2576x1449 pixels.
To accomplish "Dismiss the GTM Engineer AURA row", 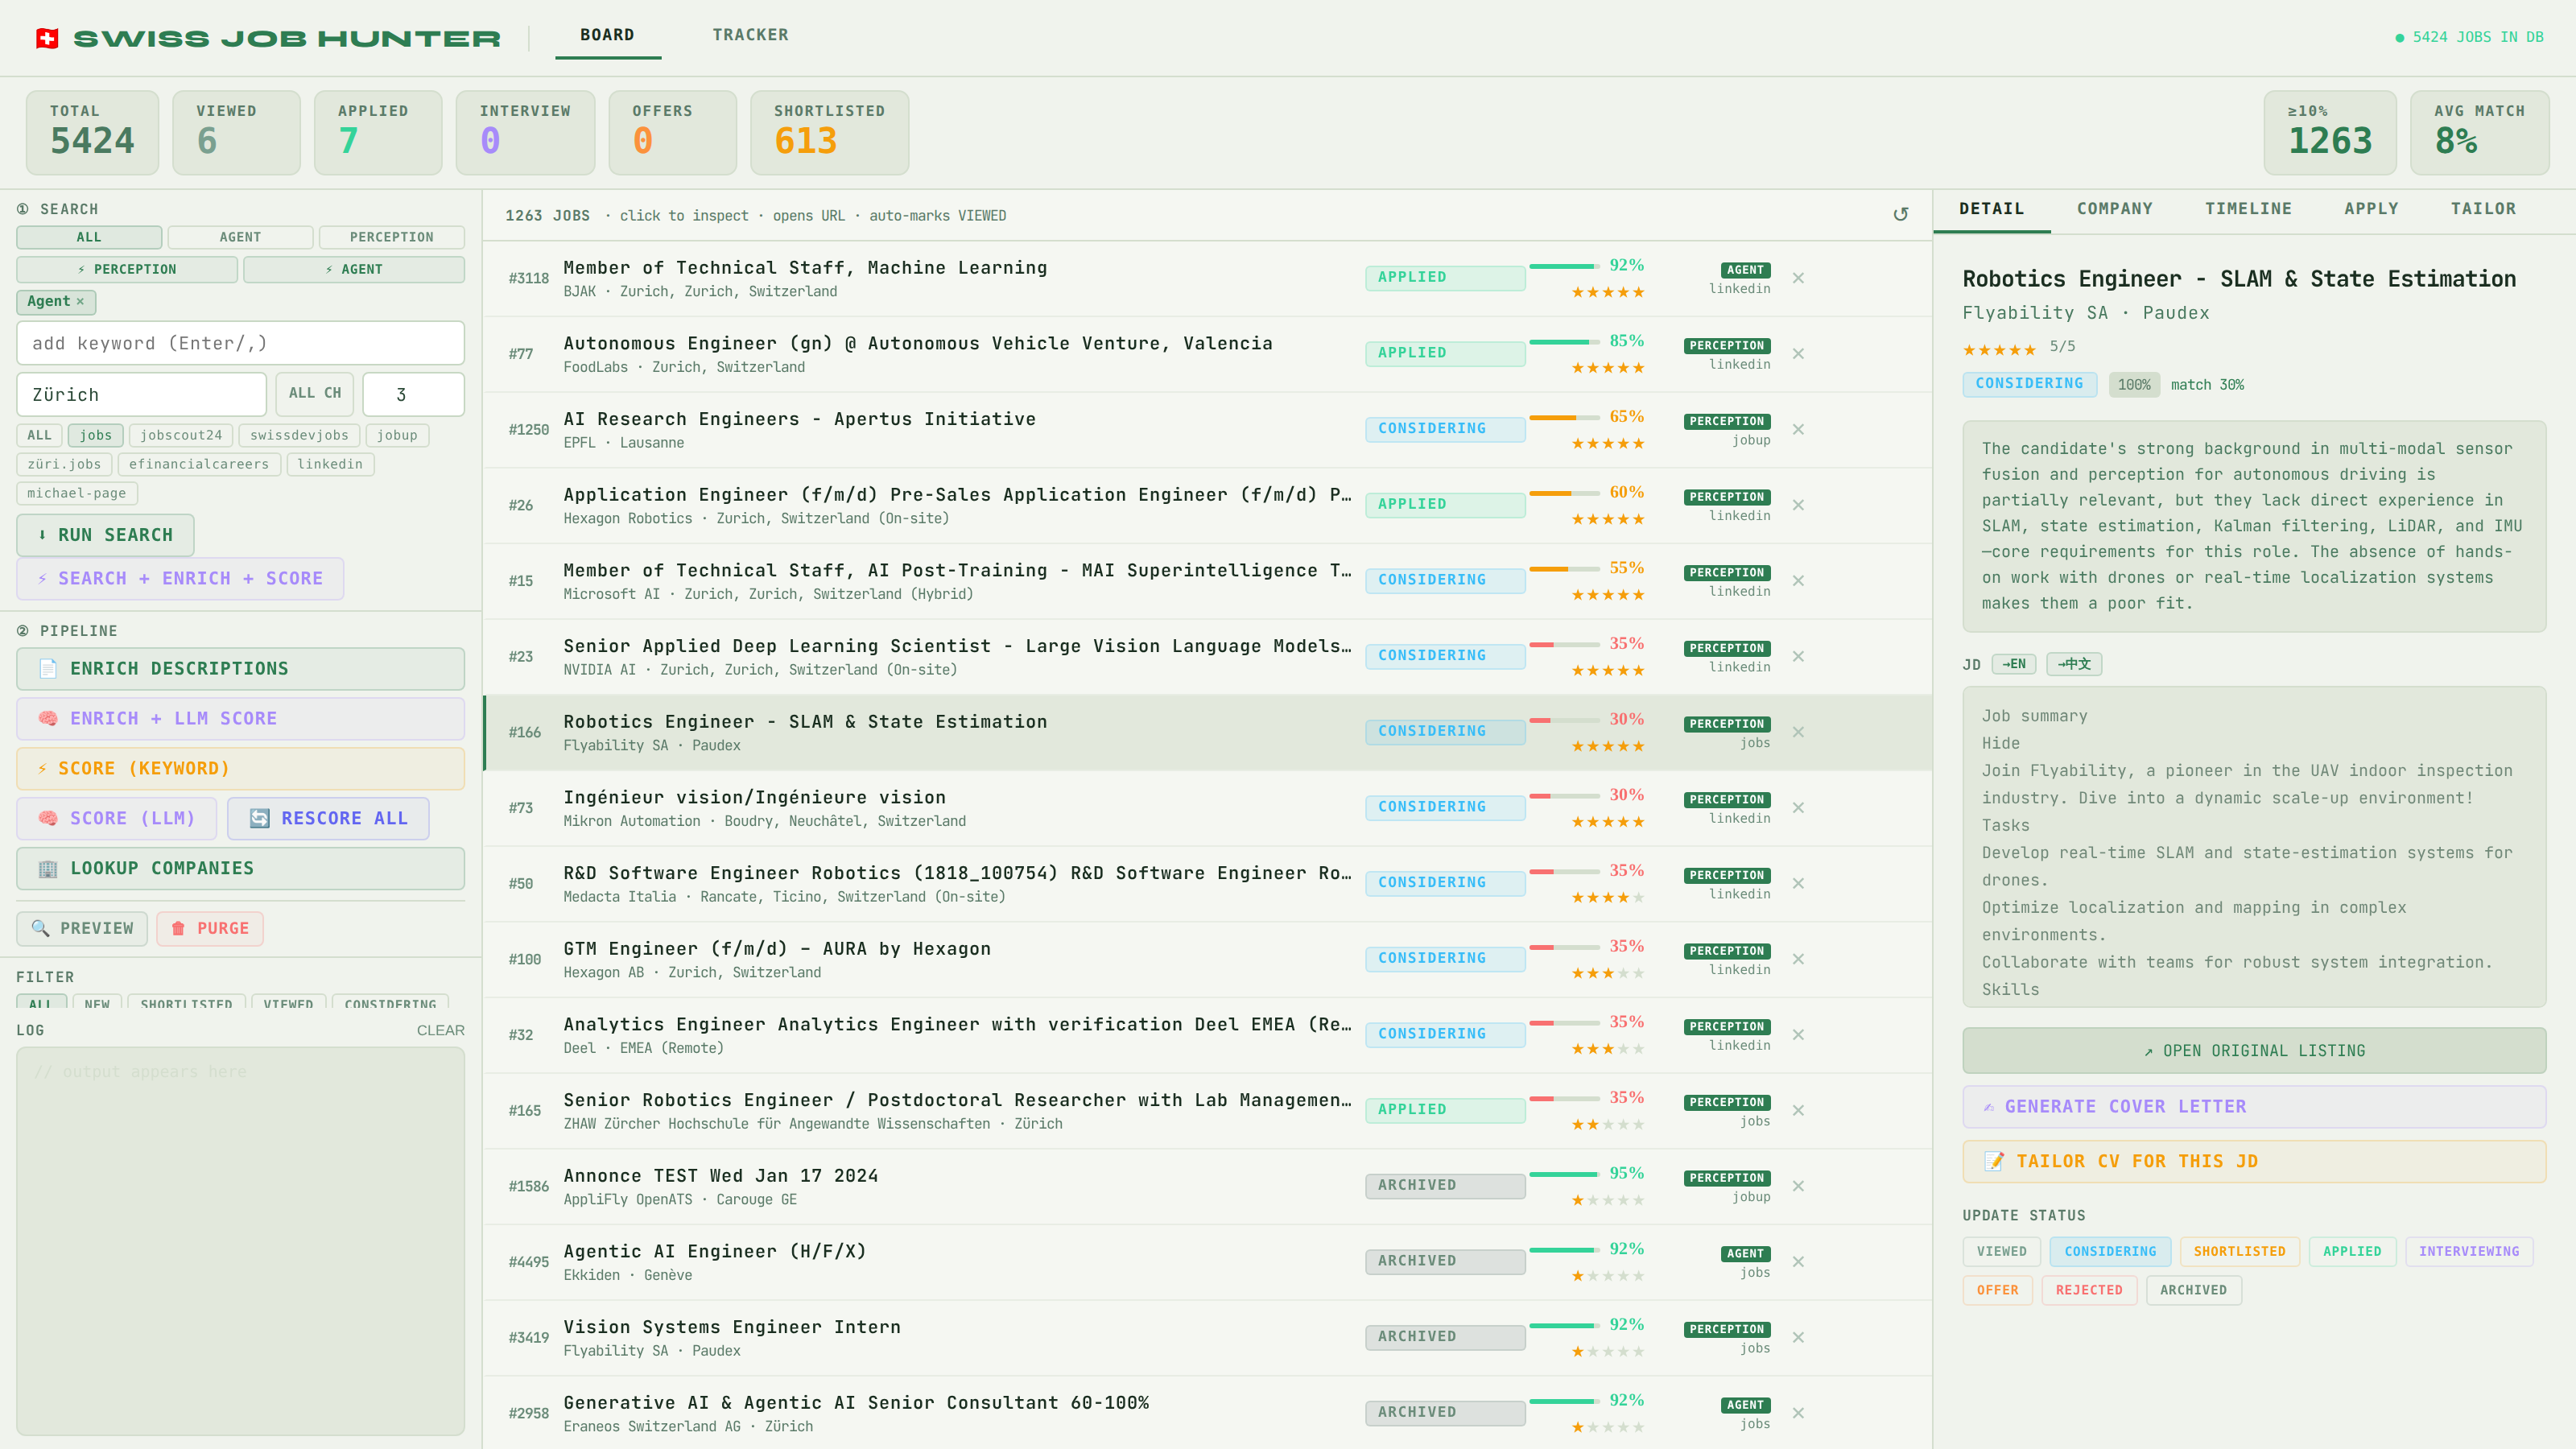I will click(1798, 959).
